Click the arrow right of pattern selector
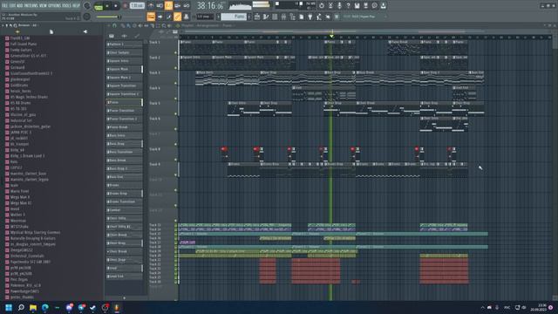 [249, 17]
